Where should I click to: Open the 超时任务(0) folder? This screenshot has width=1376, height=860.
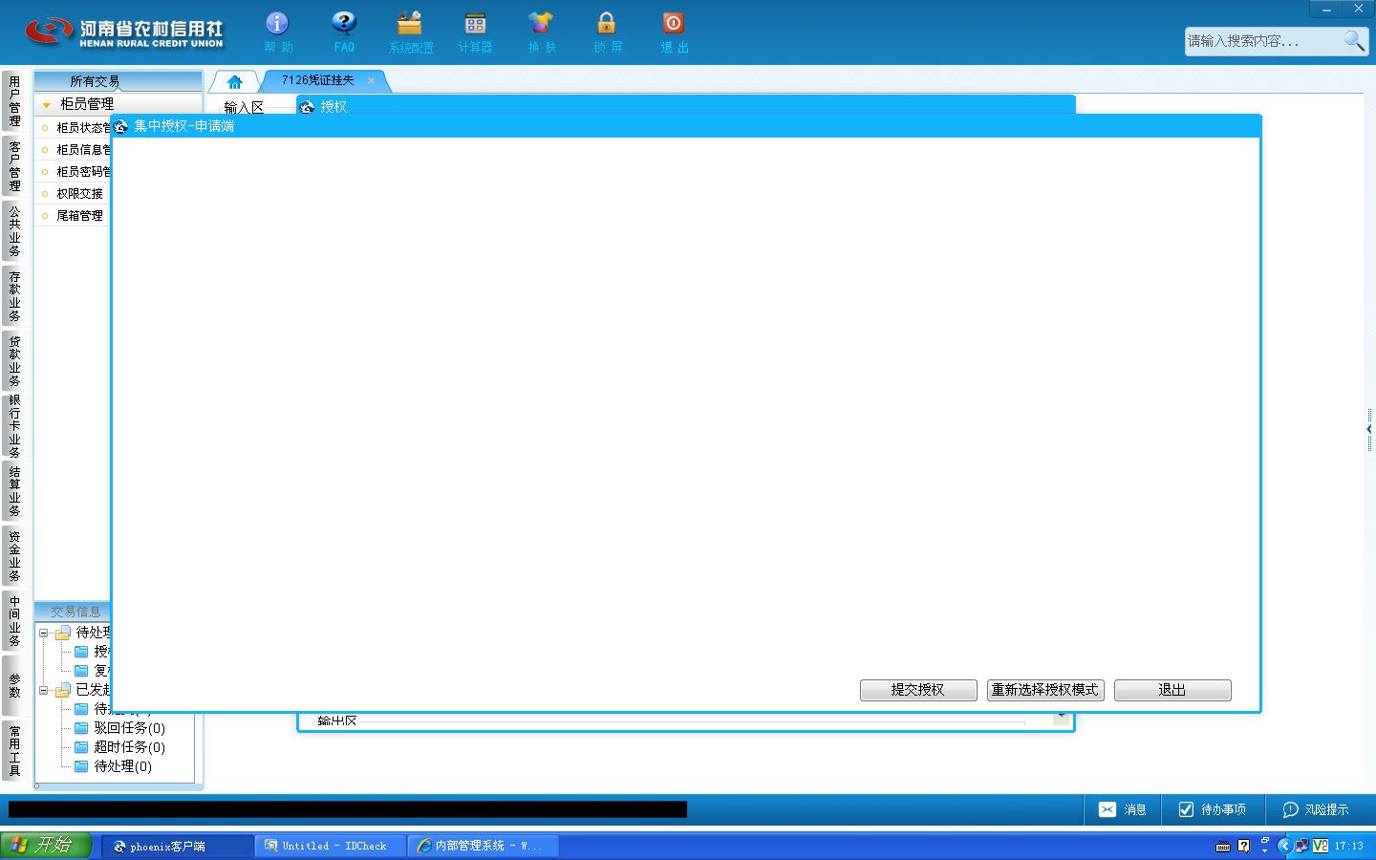pyautogui.click(x=120, y=747)
